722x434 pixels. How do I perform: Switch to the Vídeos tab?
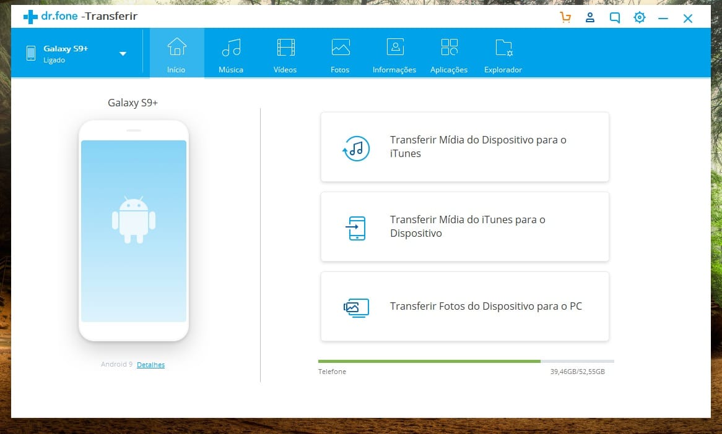tap(285, 54)
